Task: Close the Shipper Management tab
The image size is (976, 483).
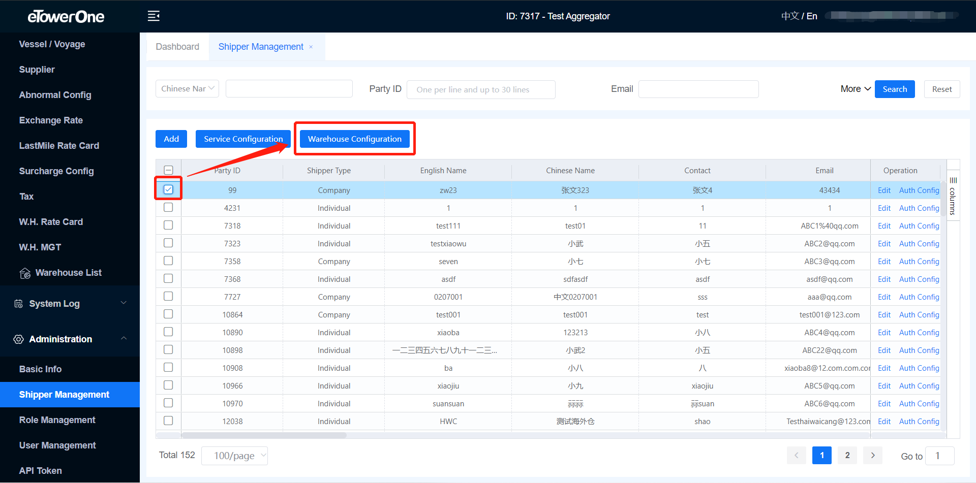Action: click(311, 47)
